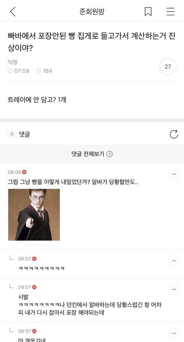Tap the post title about 빠바 bread
184x342 pixels.
[x=92, y=42]
